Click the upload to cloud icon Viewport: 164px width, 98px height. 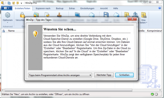coord(116,15)
